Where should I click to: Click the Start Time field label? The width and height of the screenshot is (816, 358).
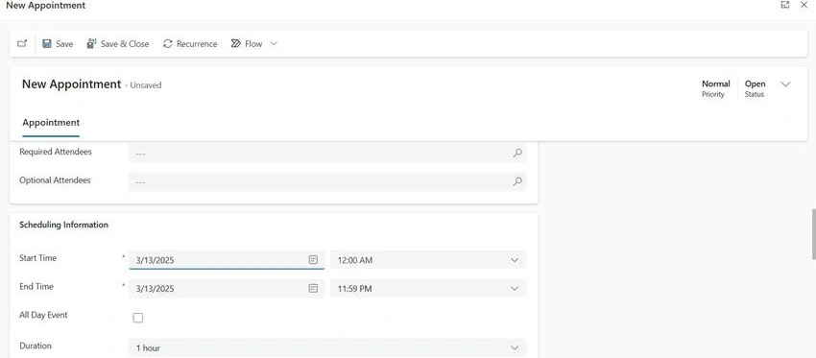pyautogui.click(x=38, y=257)
